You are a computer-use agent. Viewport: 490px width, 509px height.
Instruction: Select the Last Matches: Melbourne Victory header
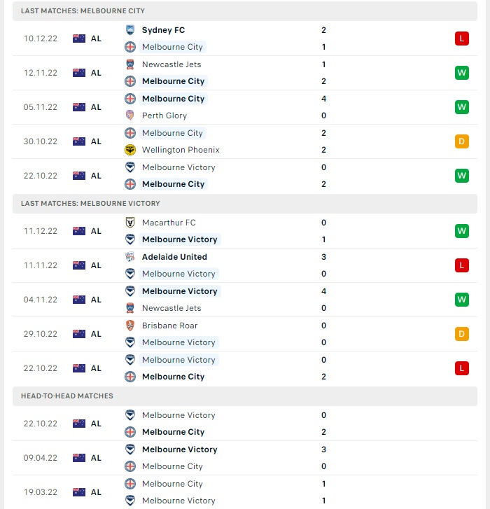[90, 204]
